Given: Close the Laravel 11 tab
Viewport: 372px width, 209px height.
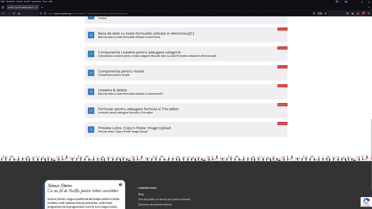Looking at the screenshot, I should point(37,7).
